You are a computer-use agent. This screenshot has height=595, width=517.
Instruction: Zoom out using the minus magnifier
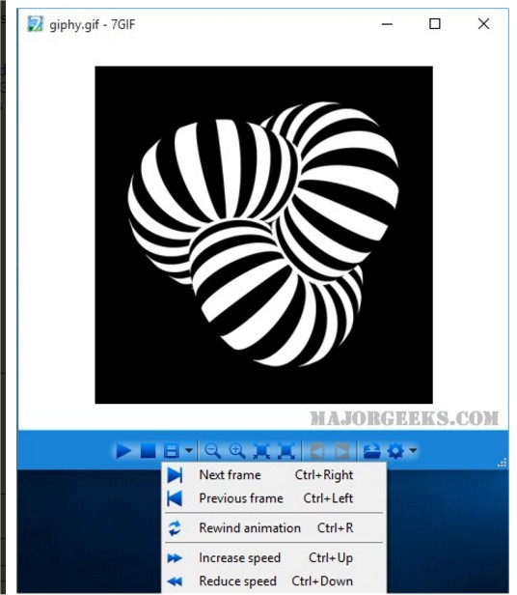pos(212,451)
